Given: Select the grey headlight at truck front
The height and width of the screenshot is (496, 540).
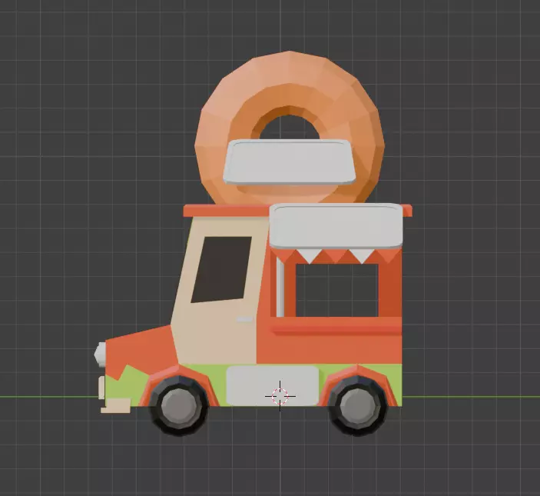Looking at the screenshot, I should (x=100, y=354).
